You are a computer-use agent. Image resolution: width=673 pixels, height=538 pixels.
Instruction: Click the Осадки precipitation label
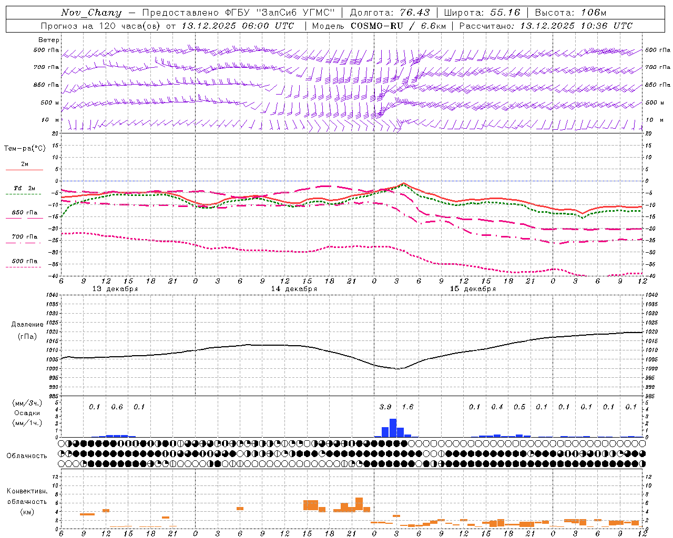27,413
